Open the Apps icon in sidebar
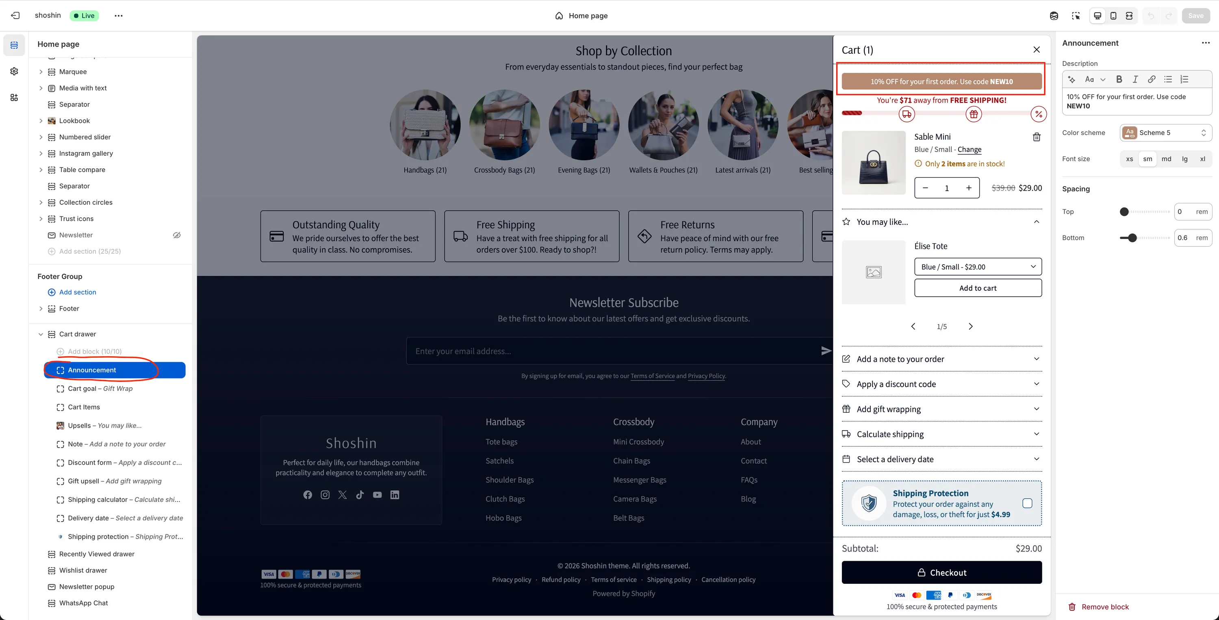1219x620 pixels. click(14, 97)
